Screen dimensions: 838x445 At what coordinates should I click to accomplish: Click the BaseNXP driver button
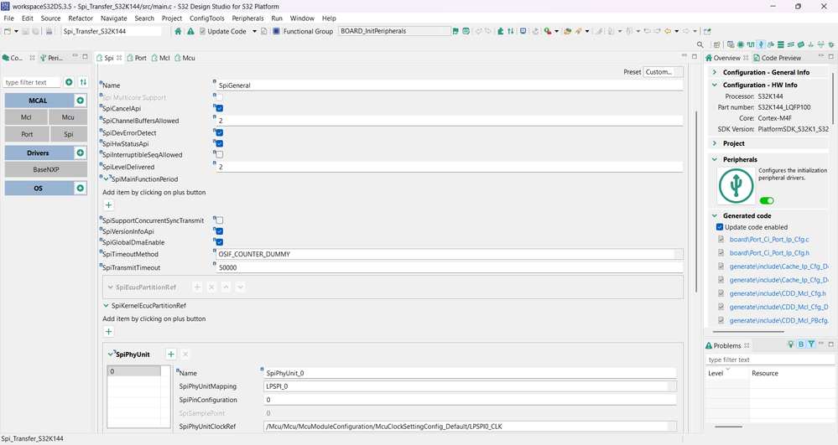pos(46,169)
